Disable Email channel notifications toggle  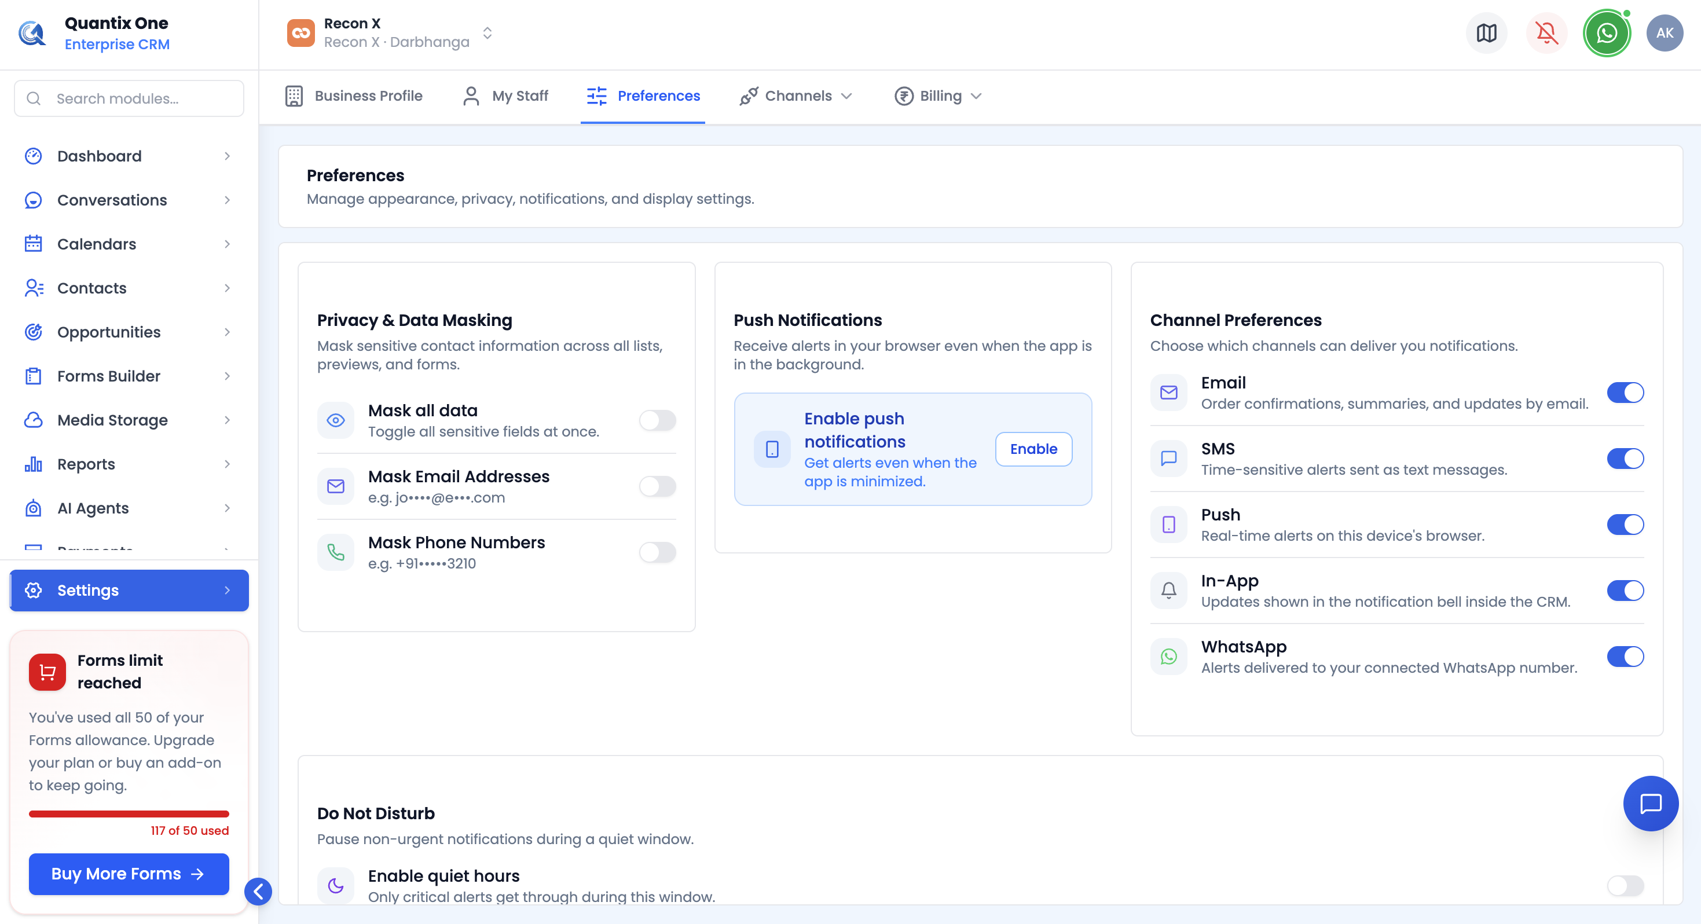[1625, 393]
